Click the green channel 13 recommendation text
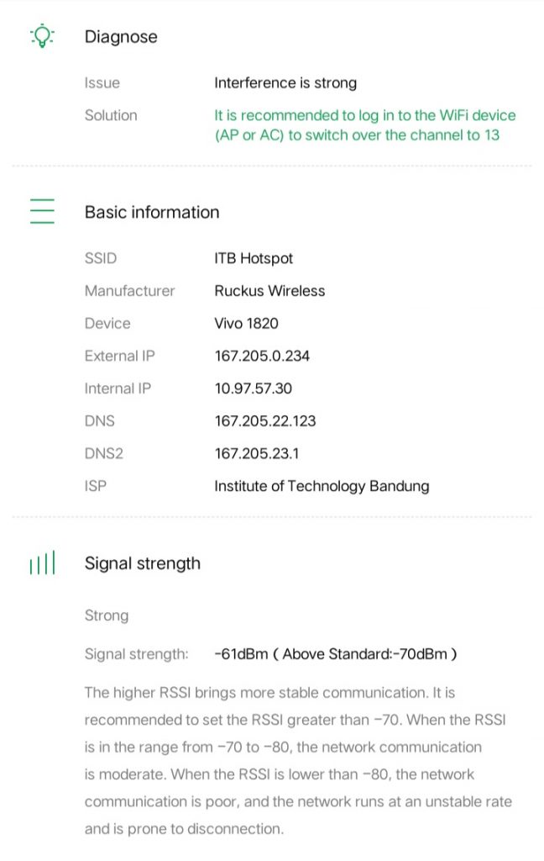The height and width of the screenshot is (861, 544). (364, 124)
